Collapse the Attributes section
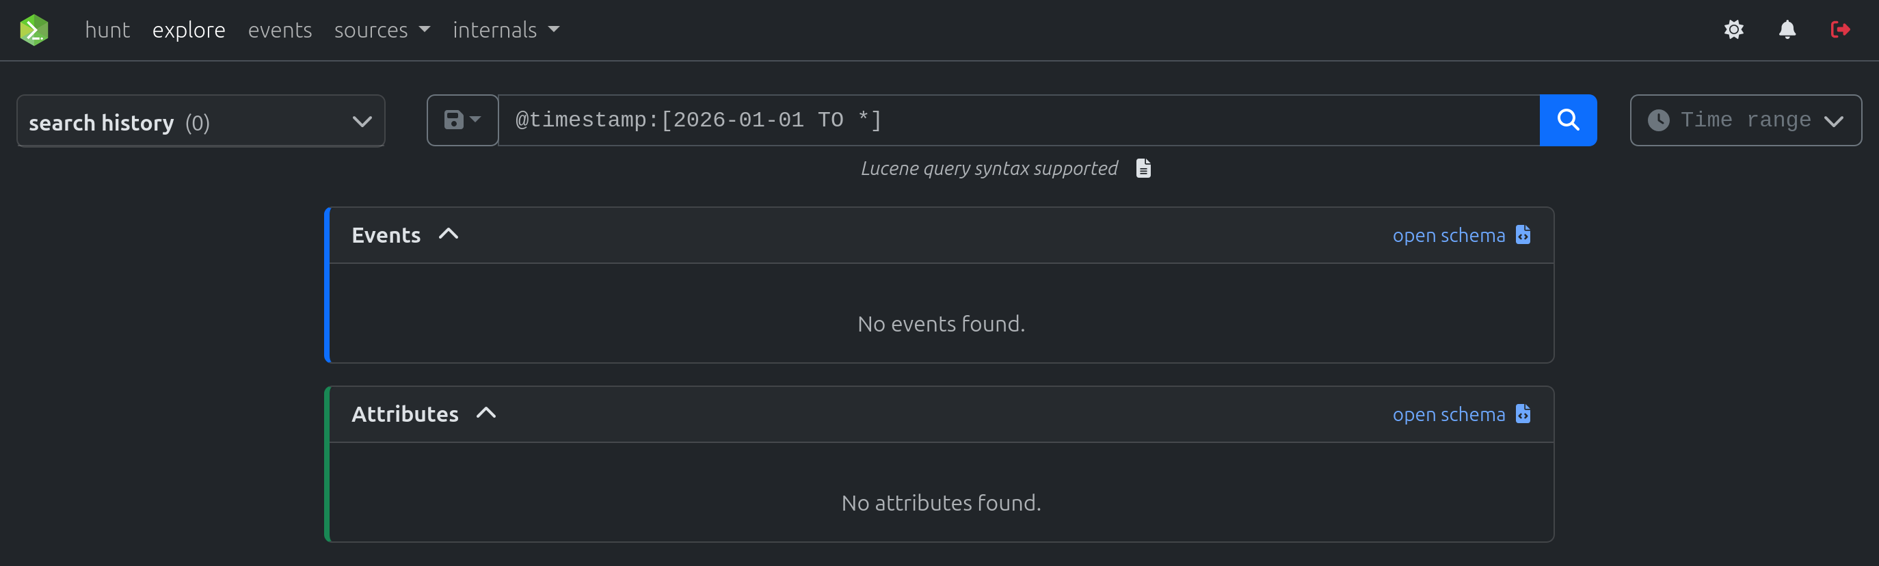 tap(485, 414)
